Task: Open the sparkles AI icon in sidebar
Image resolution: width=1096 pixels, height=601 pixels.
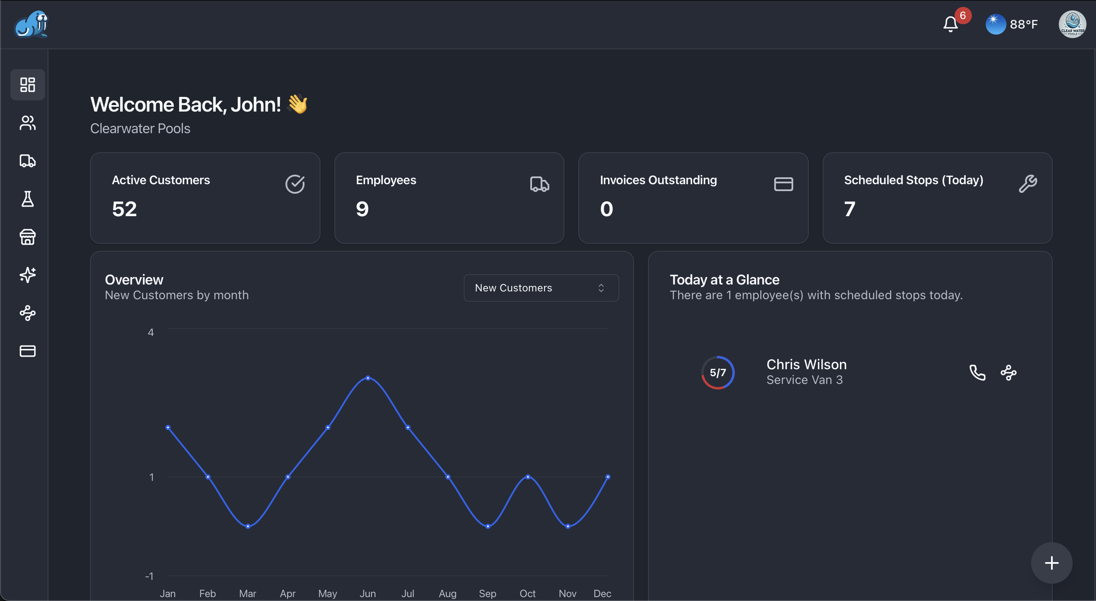Action: [x=28, y=275]
